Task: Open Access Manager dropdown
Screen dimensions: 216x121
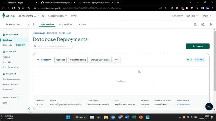Action: pyautogui.click(x=57, y=16)
